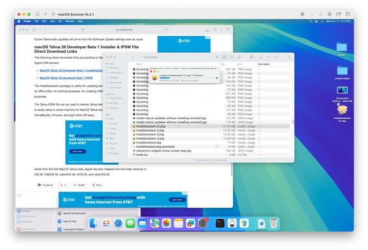The image size is (368, 250).
Task: Click the Share icon in Finder toolbar
Action: (x=261, y=57)
